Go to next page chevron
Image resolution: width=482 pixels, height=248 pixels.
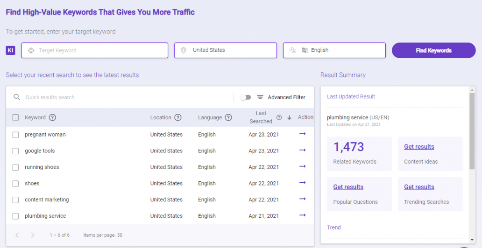pos(33,235)
